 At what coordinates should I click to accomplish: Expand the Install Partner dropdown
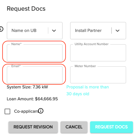(98, 31)
